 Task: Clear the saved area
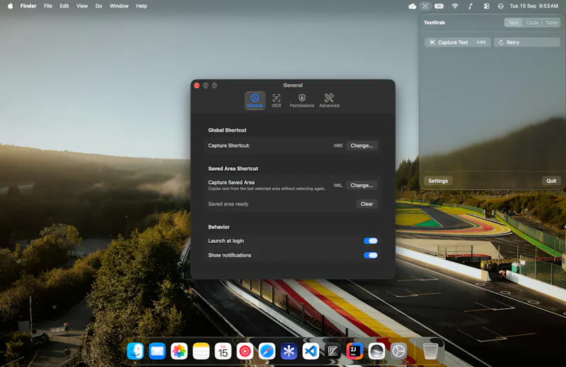[366, 204]
